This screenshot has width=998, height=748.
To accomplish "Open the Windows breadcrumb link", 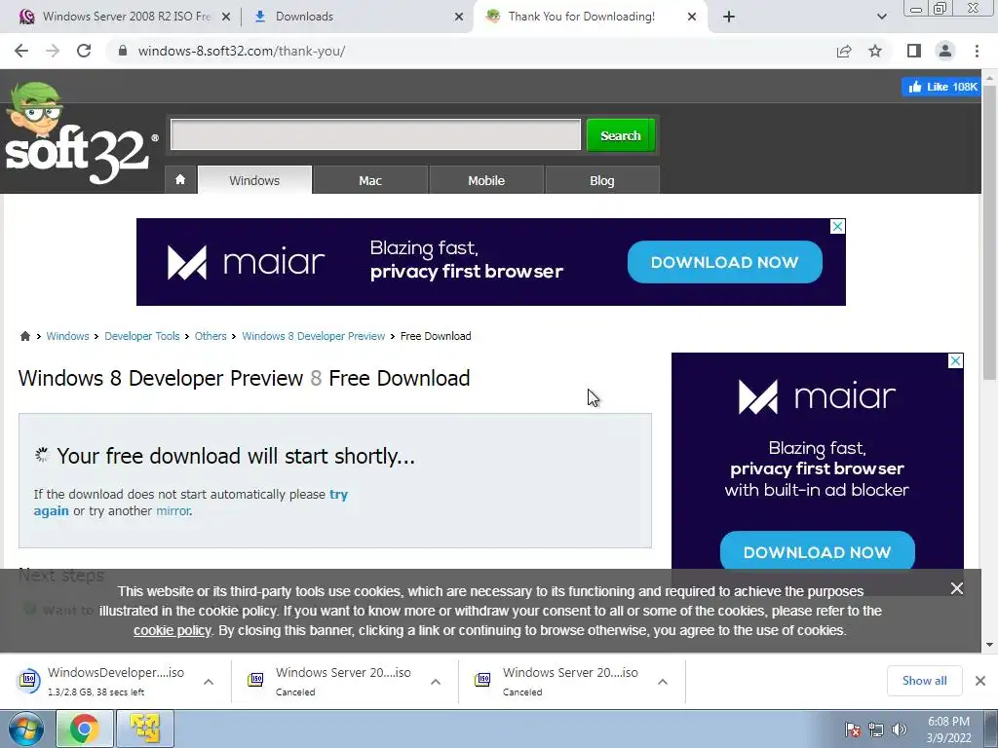I will click(67, 336).
